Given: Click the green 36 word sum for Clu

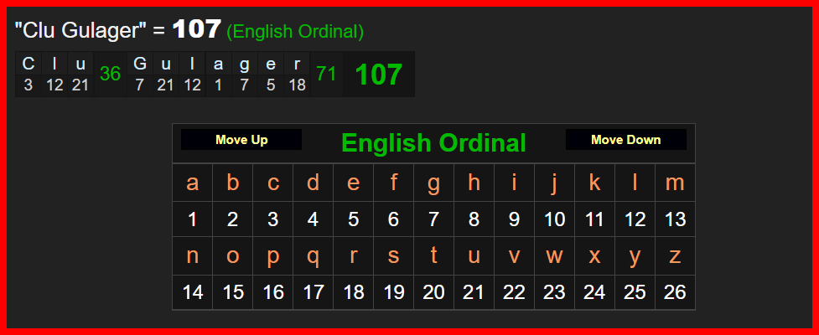Looking at the screenshot, I should click(x=111, y=74).
